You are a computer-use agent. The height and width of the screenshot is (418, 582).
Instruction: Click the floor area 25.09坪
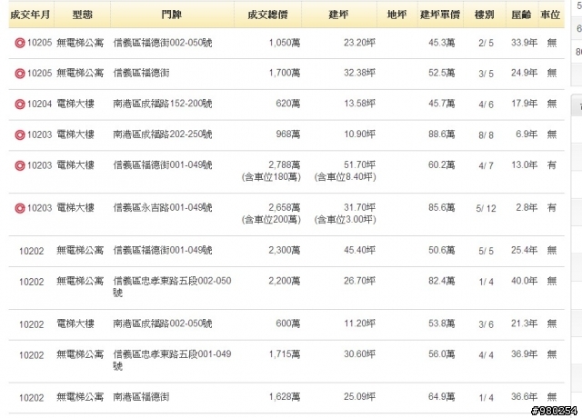360,397
